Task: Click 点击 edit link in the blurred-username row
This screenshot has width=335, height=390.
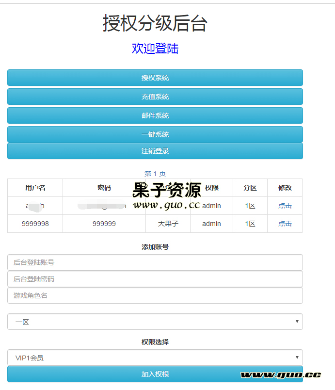Action: coord(285,206)
